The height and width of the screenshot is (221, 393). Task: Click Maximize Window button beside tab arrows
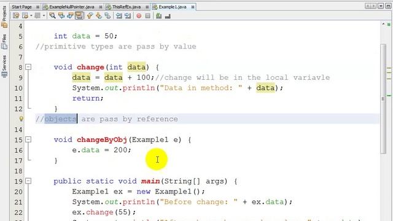click(388, 6)
